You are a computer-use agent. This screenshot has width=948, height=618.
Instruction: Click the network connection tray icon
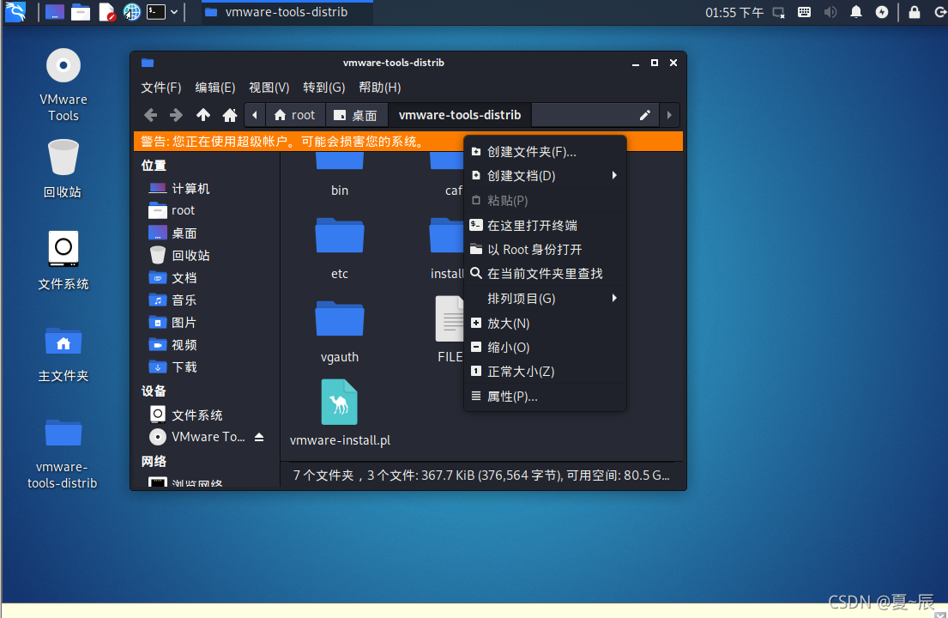click(779, 13)
